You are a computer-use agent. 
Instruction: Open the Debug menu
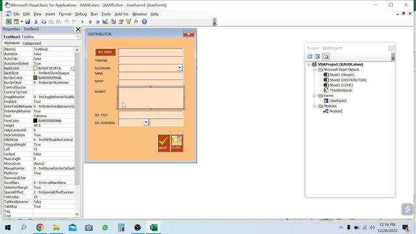(81, 14)
